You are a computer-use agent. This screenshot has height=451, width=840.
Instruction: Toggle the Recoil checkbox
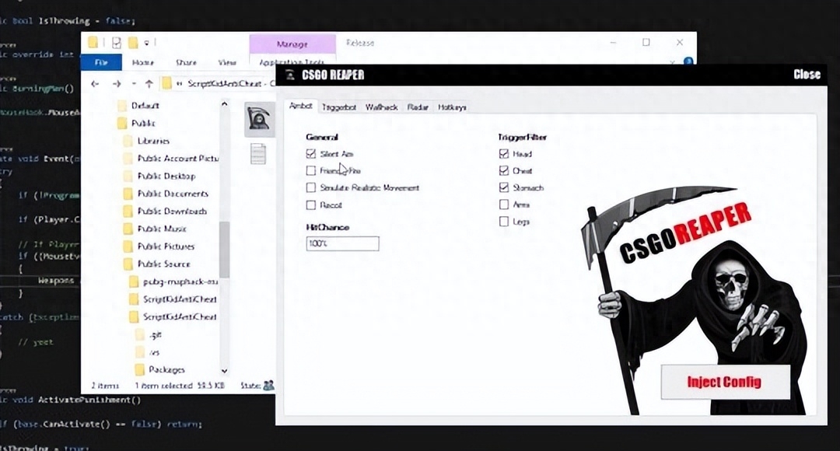(x=310, y=205)
